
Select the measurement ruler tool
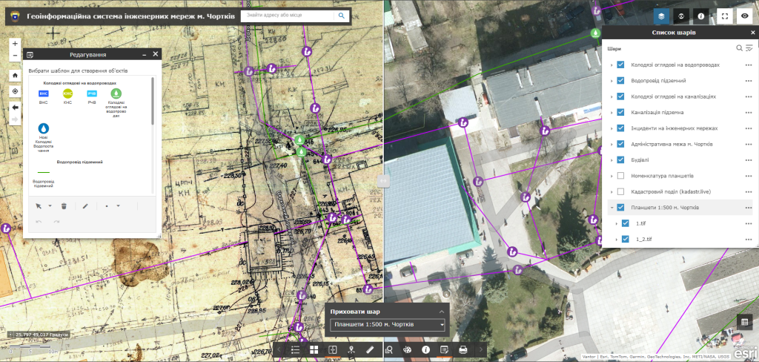369,349
